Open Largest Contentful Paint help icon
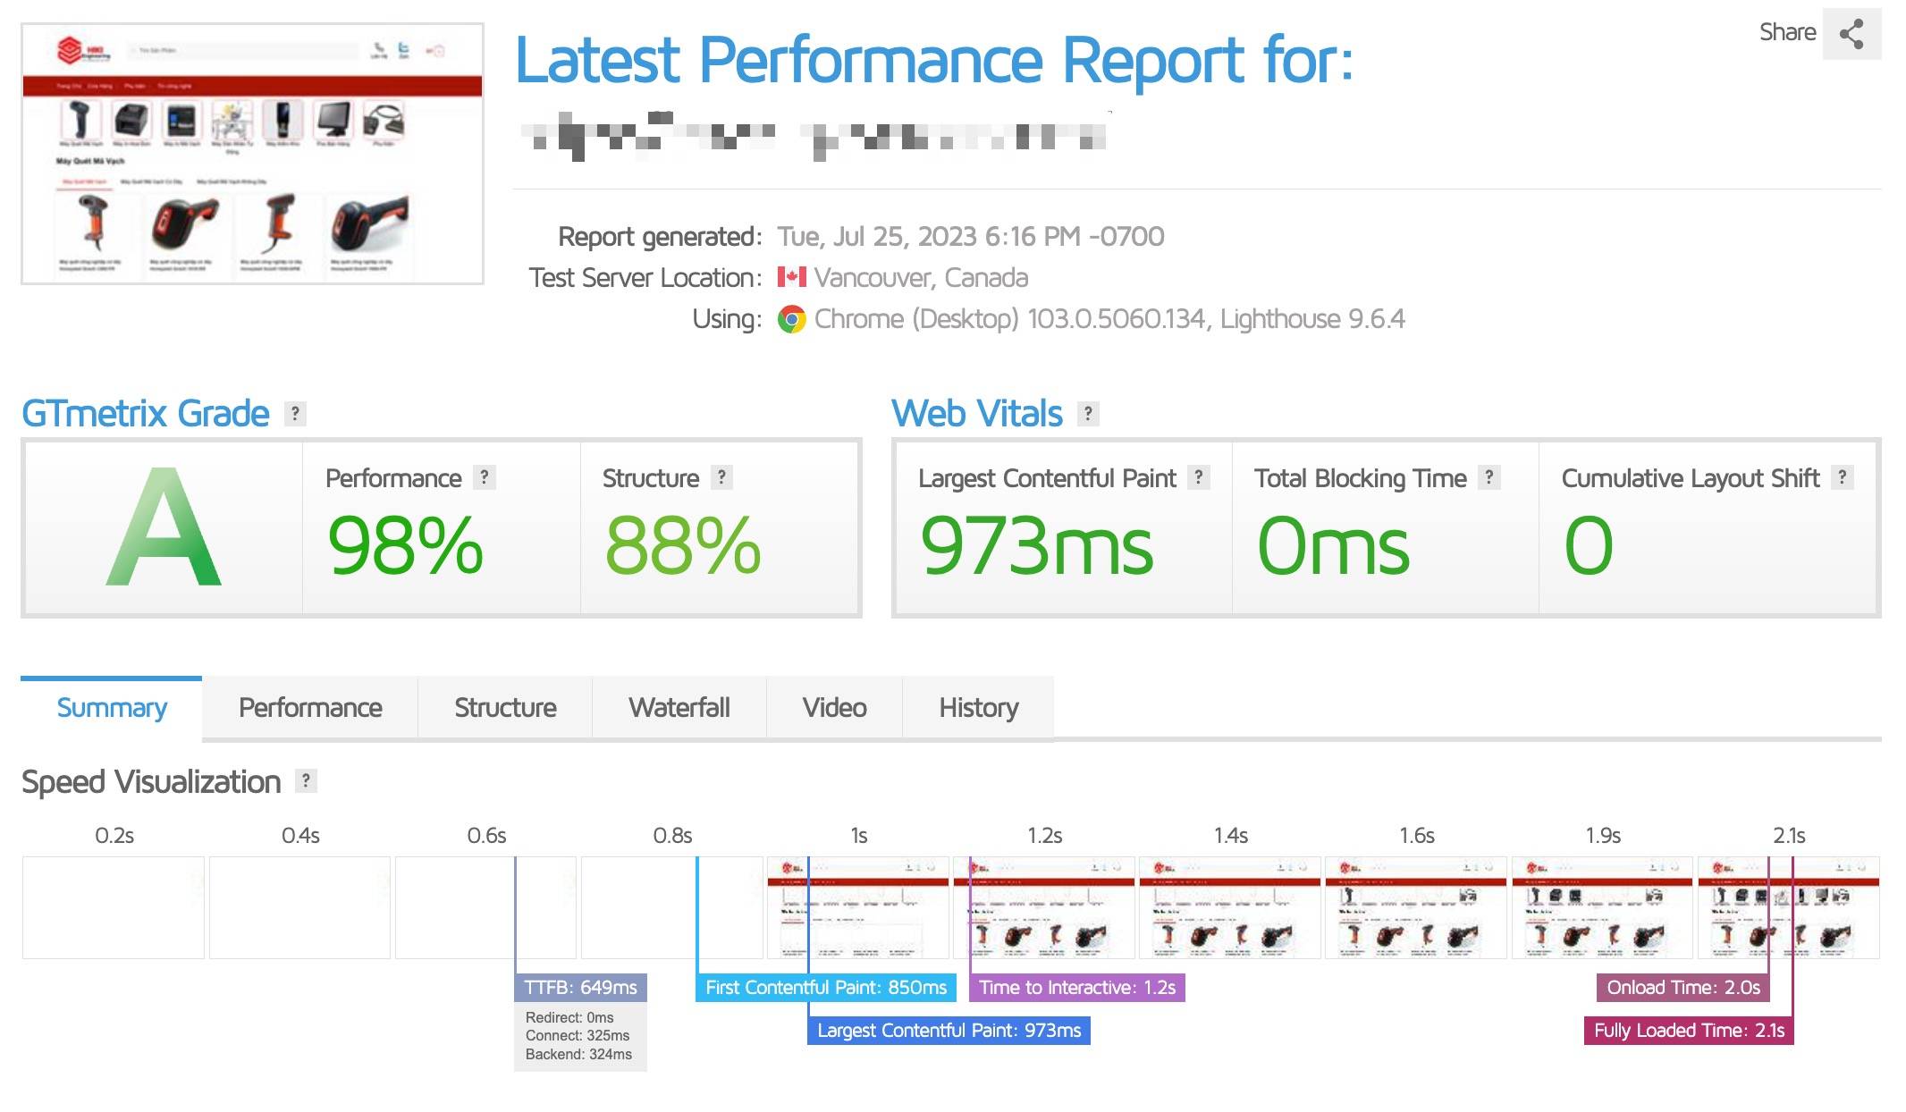Image resolution: width=1906 pixels, height=1112 pixels. pyautogui.click(x=1199, y=477)
